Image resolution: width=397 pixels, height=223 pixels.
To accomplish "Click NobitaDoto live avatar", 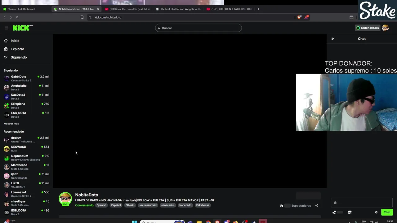I will pos(65,199).
